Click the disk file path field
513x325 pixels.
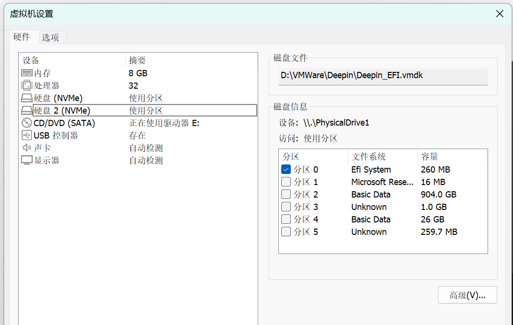click(x=383, y=76)
